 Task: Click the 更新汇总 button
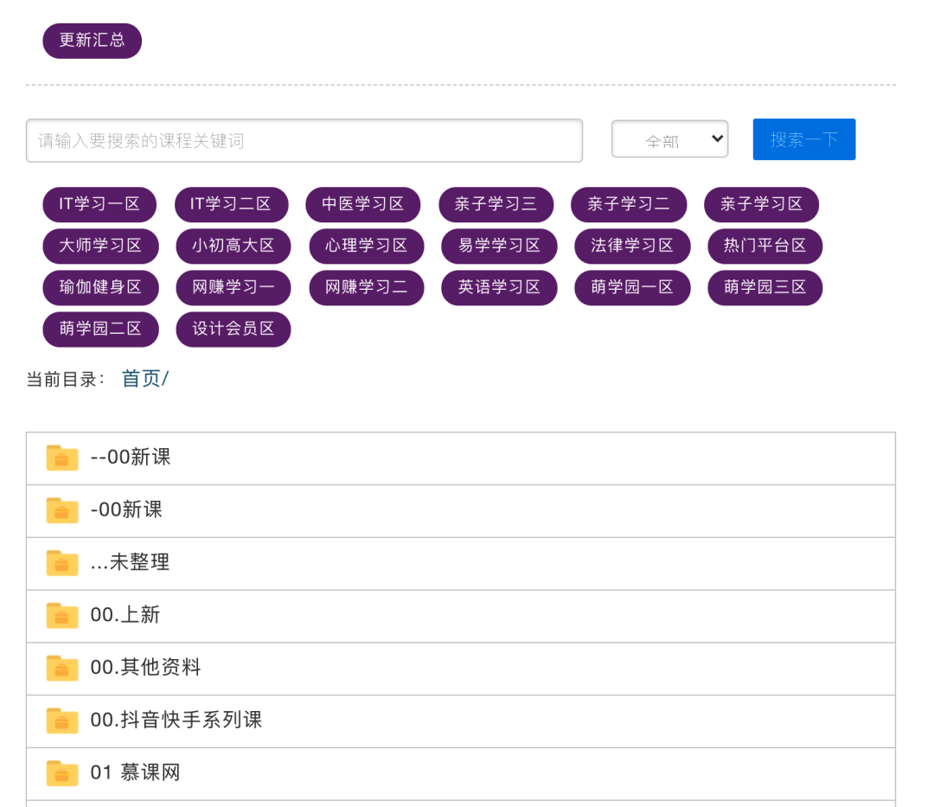tap(92, 40)
